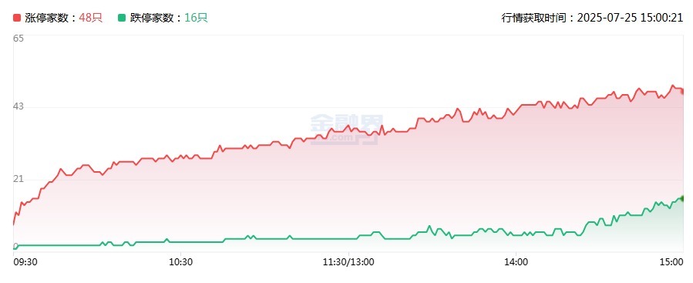Image resolution: width=693 pixels, height=283 pixels.
Task: Select the 11:30/13:00 midday axis tick
Action: tap(348, 261)
